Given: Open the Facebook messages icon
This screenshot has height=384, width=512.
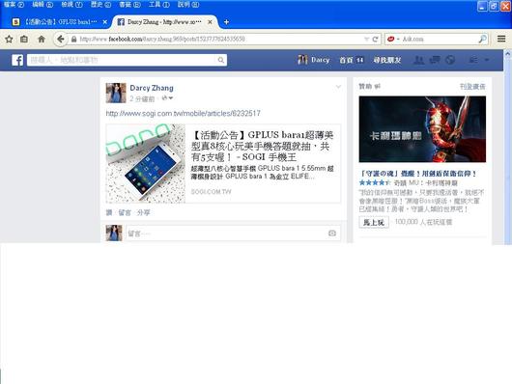Looking at the screenshot, I should pyautogui.click(x=435, y=60).
